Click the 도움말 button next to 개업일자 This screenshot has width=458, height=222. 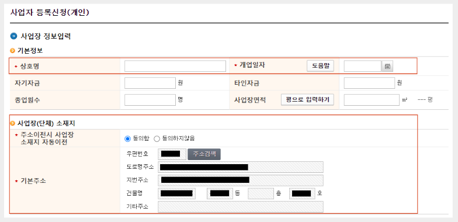point(320,65)
